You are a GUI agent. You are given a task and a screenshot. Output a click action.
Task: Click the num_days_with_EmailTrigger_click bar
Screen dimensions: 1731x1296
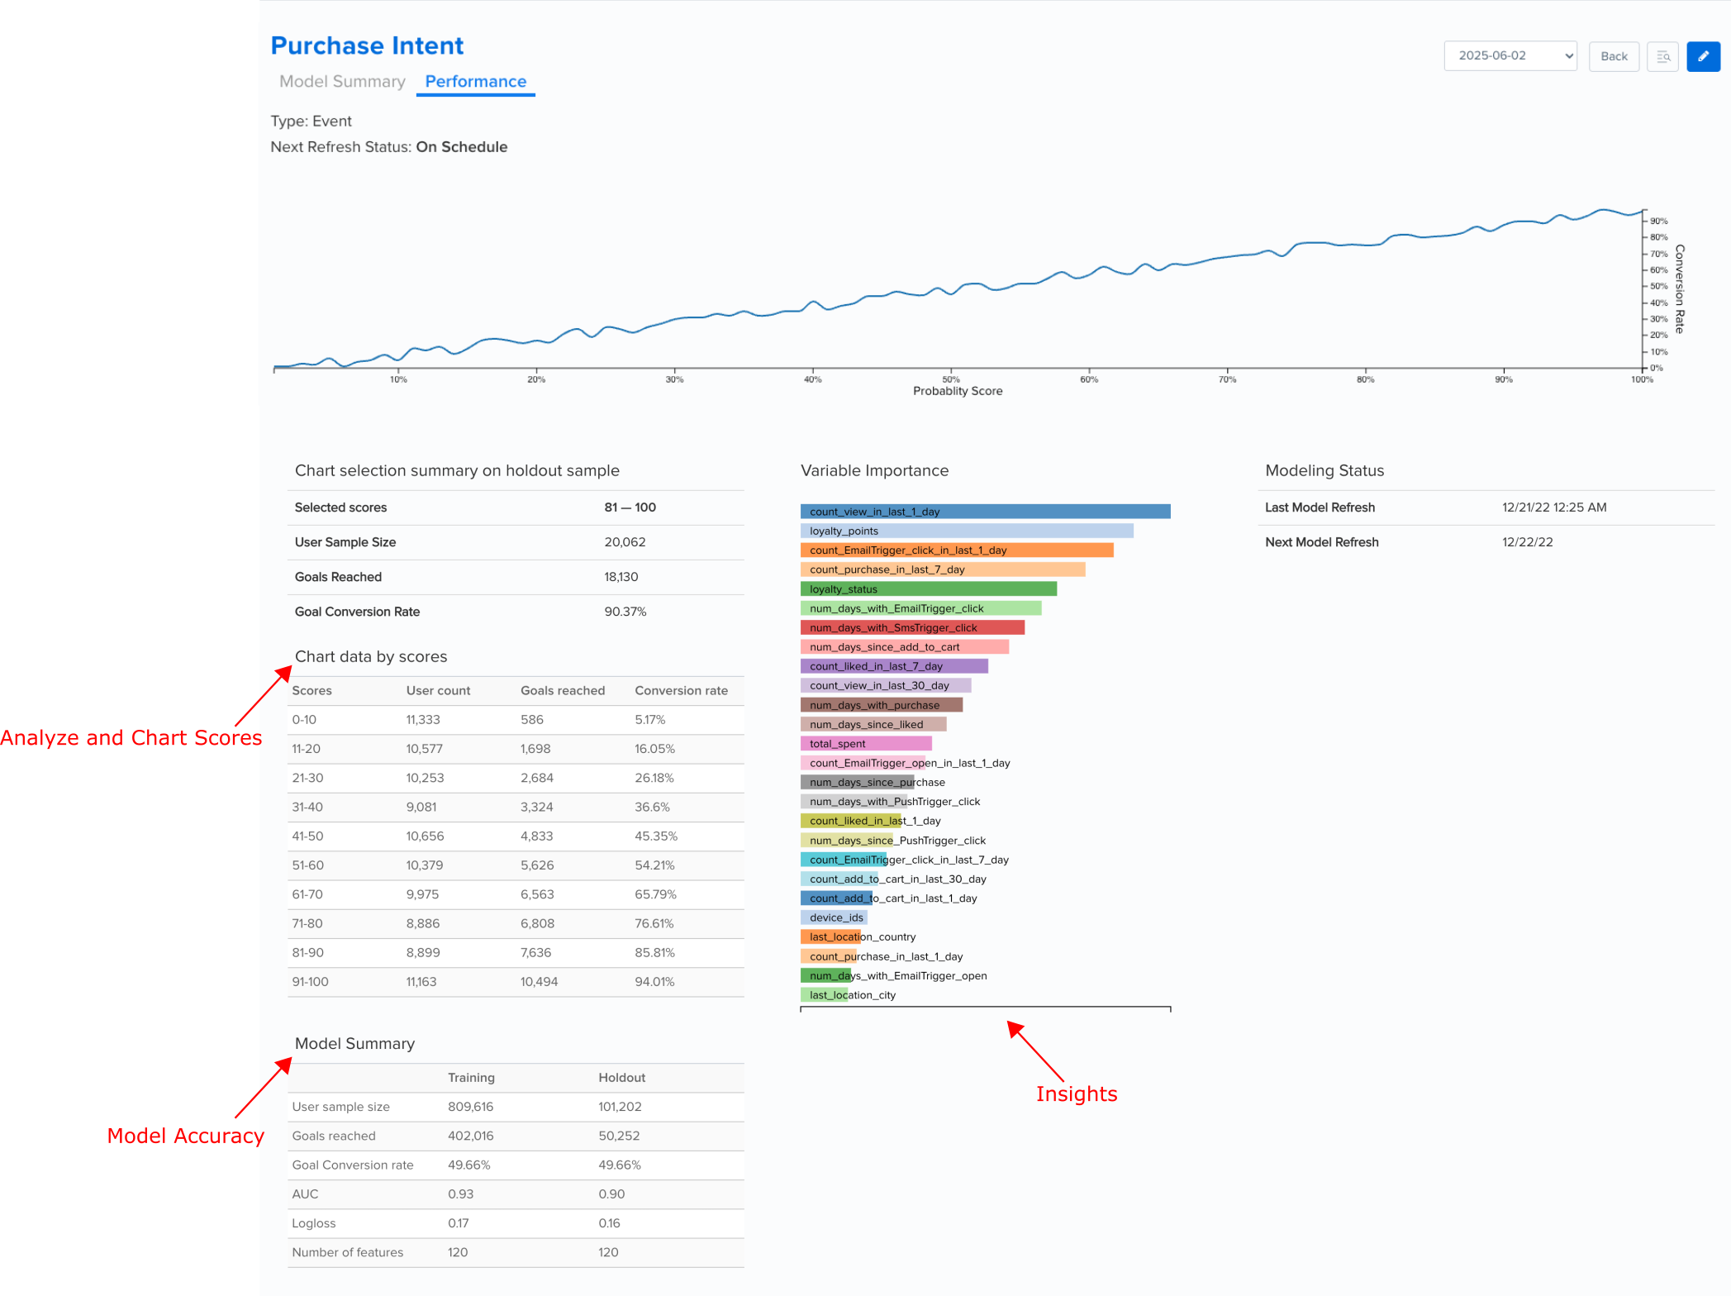click(x=920, y=608)
